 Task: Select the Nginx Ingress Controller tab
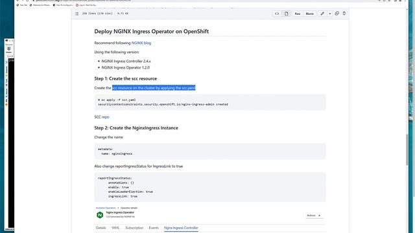(x=181, y=228)
